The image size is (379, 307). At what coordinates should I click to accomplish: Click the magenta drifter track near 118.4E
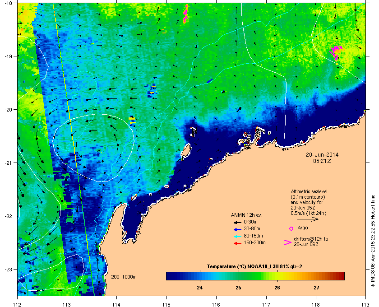point(336,52)
